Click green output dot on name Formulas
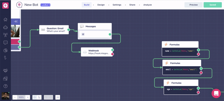Viewport: 224px width, 101px height. 198,50
